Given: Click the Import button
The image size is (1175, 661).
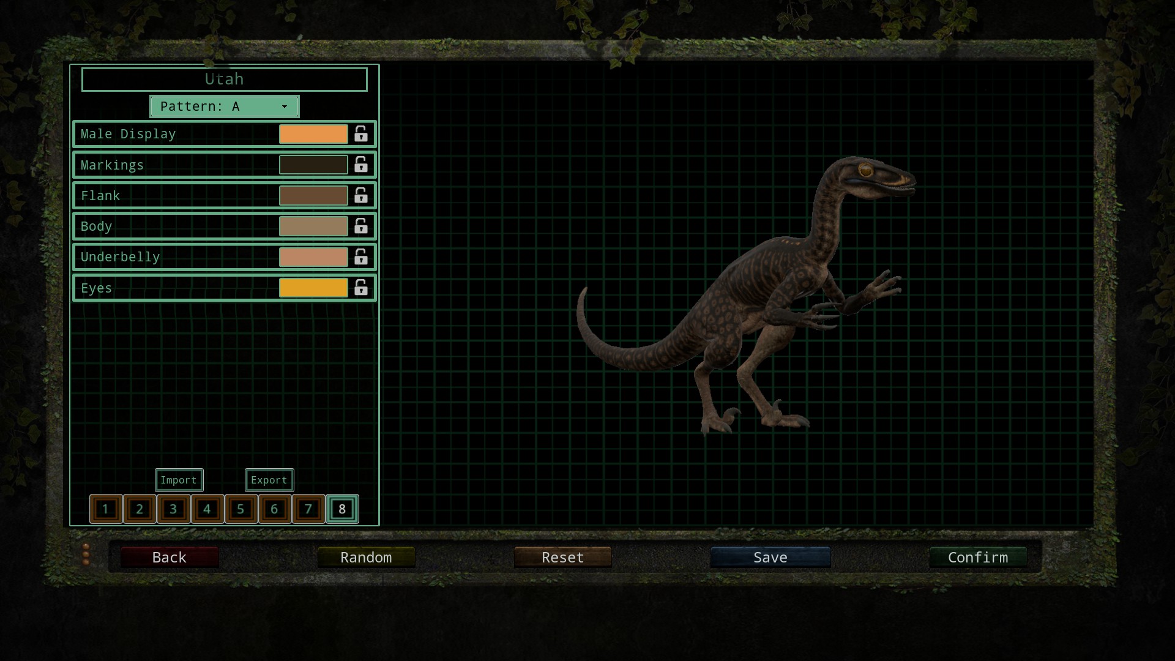Looking at the screenshot, I should point(179,480).
